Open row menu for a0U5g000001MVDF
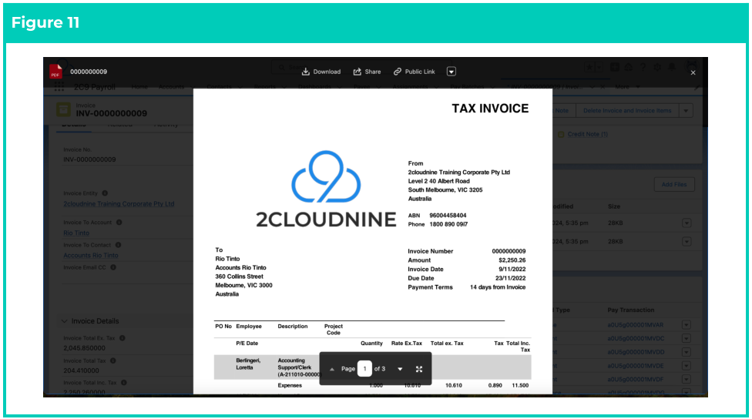752x419 pixels. click(687, 379)
